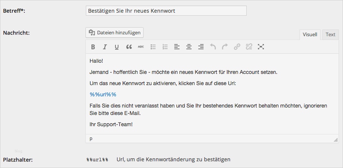This screenshot has height=168, width=343.
Task: Apply strikethrough formatting
Action: coord(141,47)
